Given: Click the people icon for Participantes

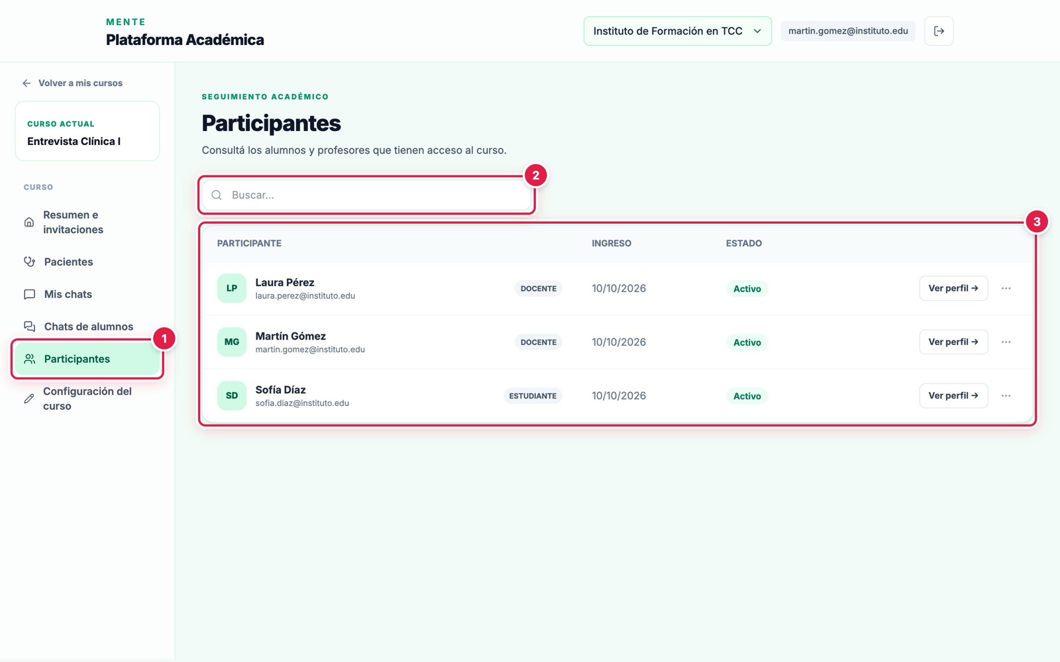Looking at the screenshot, I should 29,359.
